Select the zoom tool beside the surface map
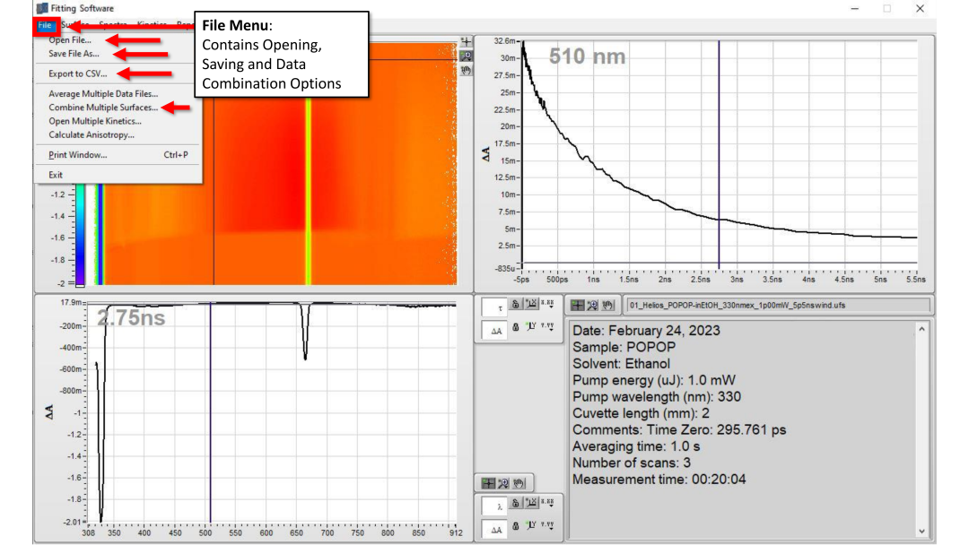 pos(466,56)
